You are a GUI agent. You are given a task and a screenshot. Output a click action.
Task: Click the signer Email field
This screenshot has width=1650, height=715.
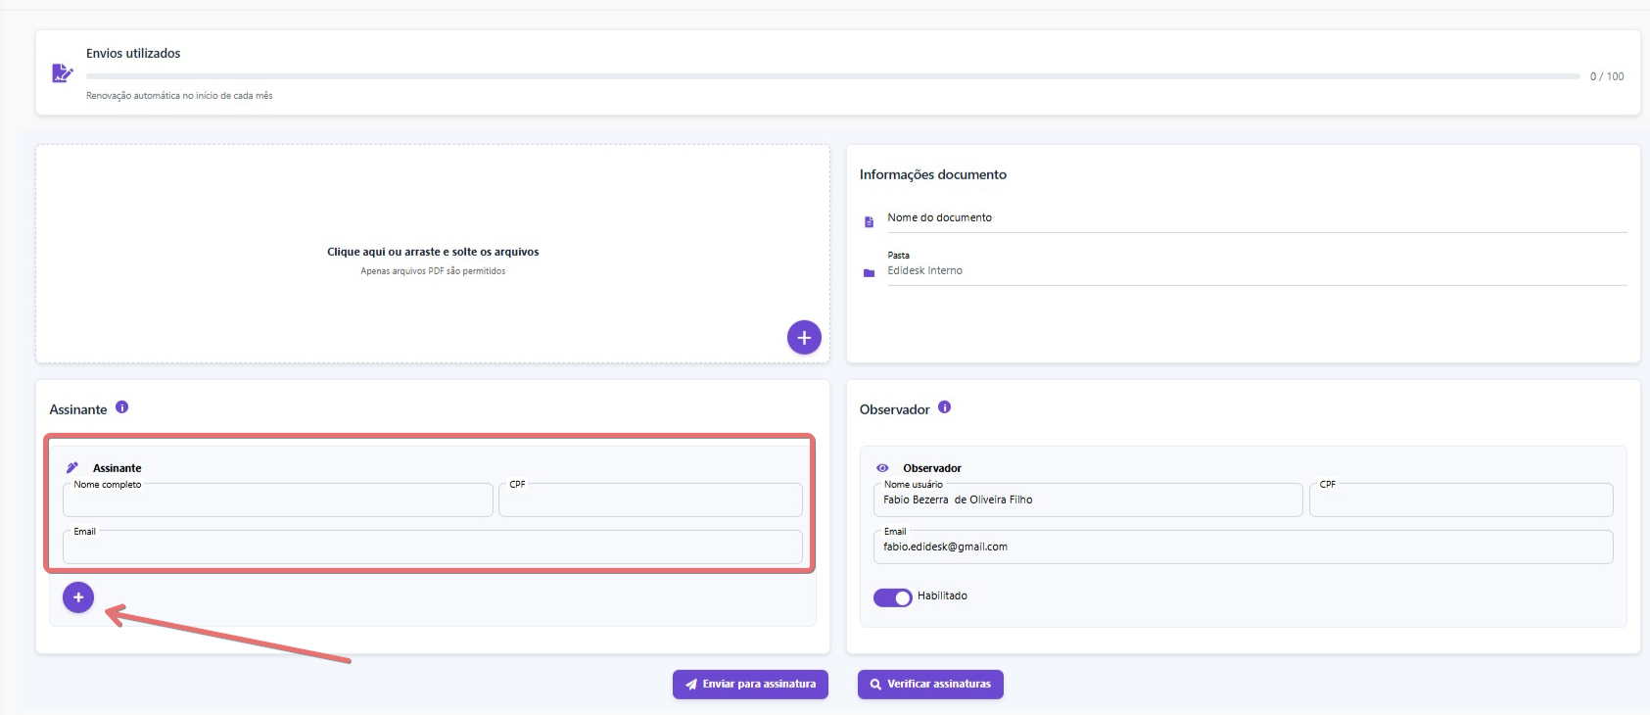pos(432,548)
